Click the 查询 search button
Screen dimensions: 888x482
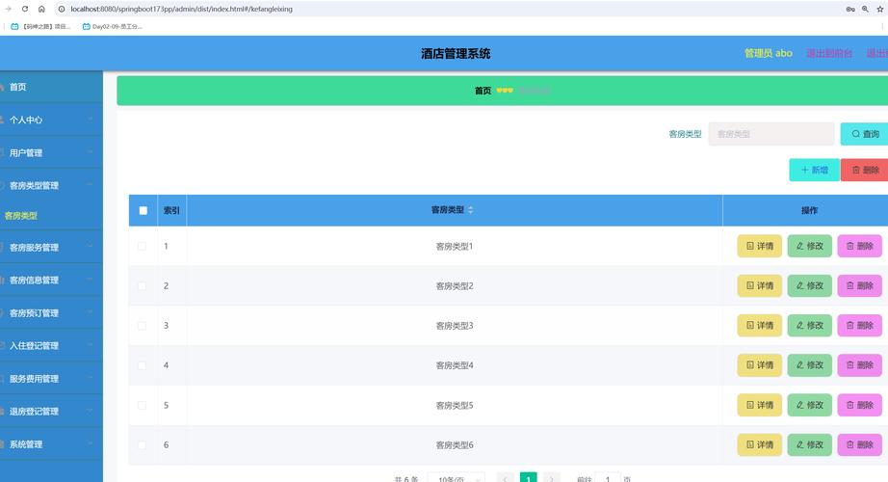coord(864,134)
